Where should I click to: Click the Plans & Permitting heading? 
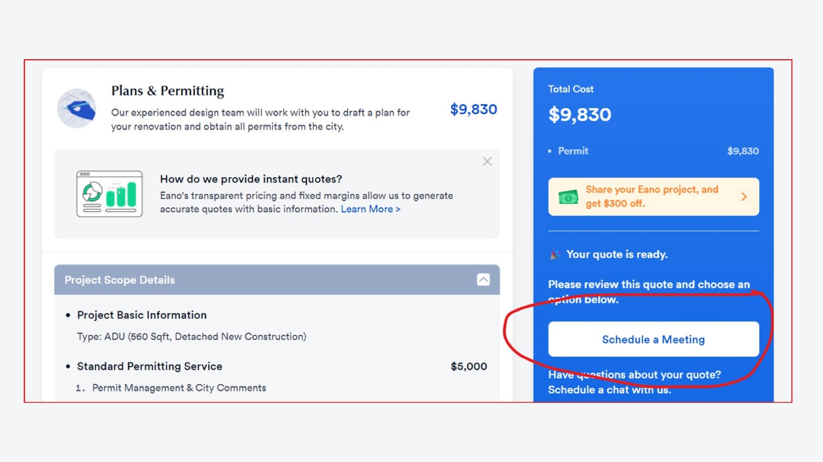[168, 91]
